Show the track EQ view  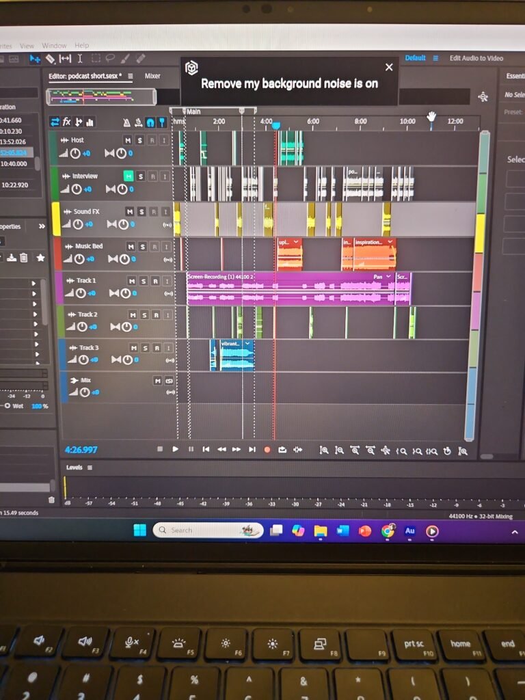click(90, 122)
